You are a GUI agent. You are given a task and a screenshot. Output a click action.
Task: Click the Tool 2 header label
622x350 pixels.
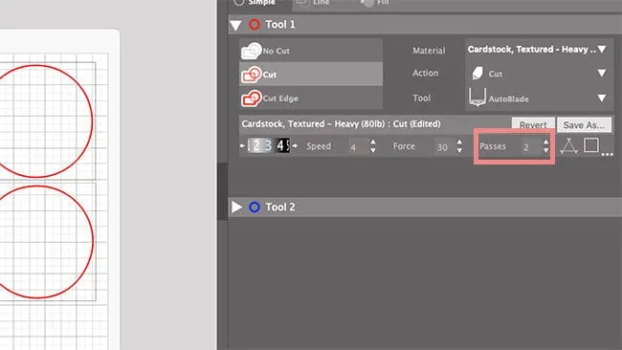[280, 207]
